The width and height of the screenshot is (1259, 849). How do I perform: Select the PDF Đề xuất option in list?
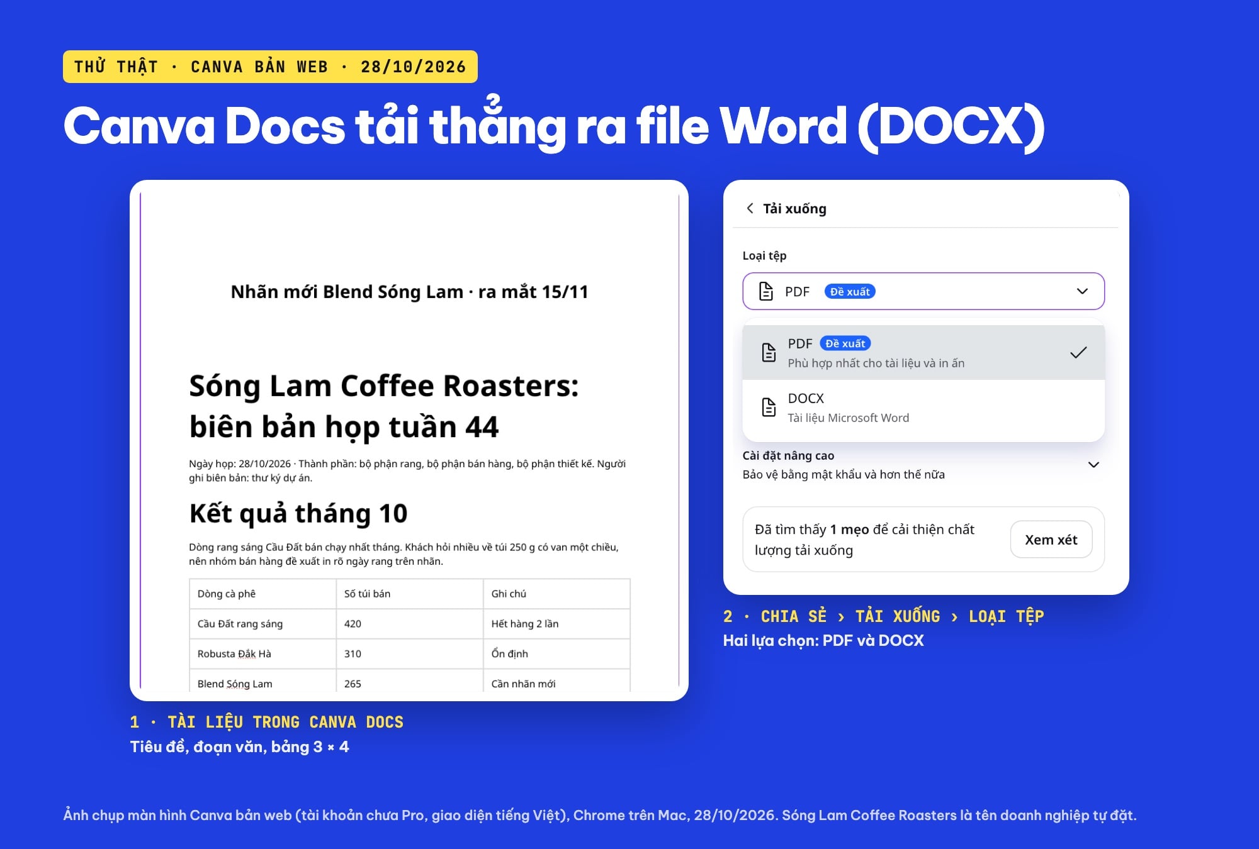point(923,352)
